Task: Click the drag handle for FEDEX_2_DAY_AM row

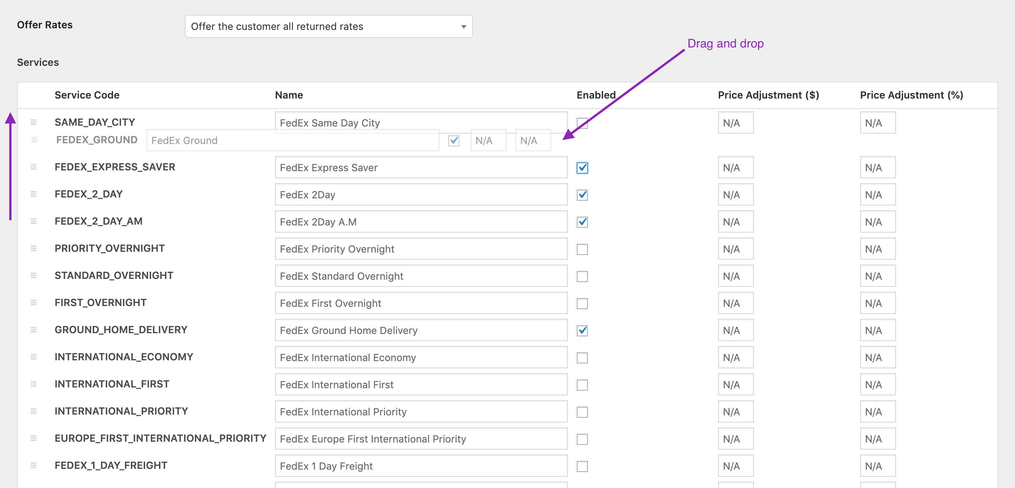Action: [x=34, y=221]
